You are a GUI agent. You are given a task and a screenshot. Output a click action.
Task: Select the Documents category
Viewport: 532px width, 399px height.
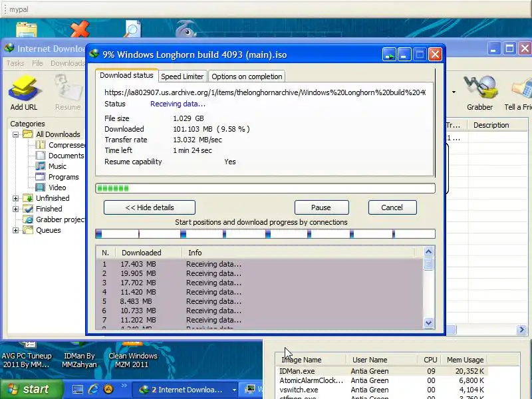click(x=66, y=156)
